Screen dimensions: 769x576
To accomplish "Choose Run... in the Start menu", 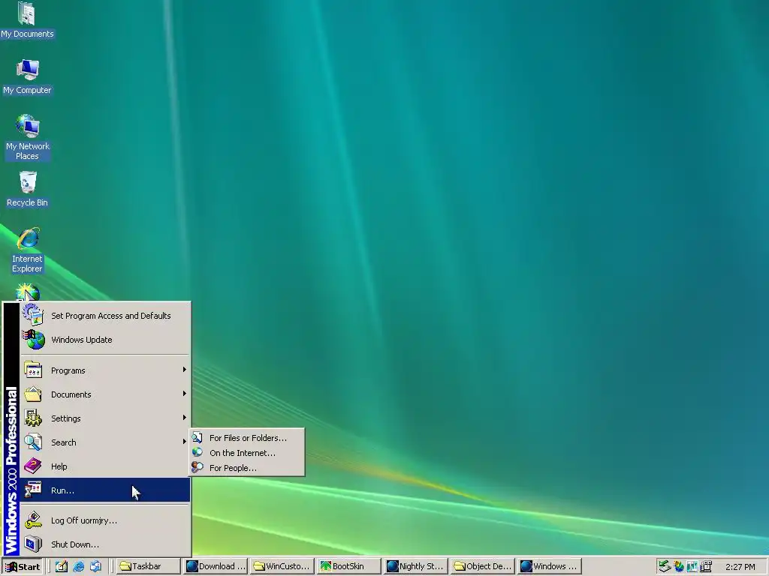I will 105,490.
